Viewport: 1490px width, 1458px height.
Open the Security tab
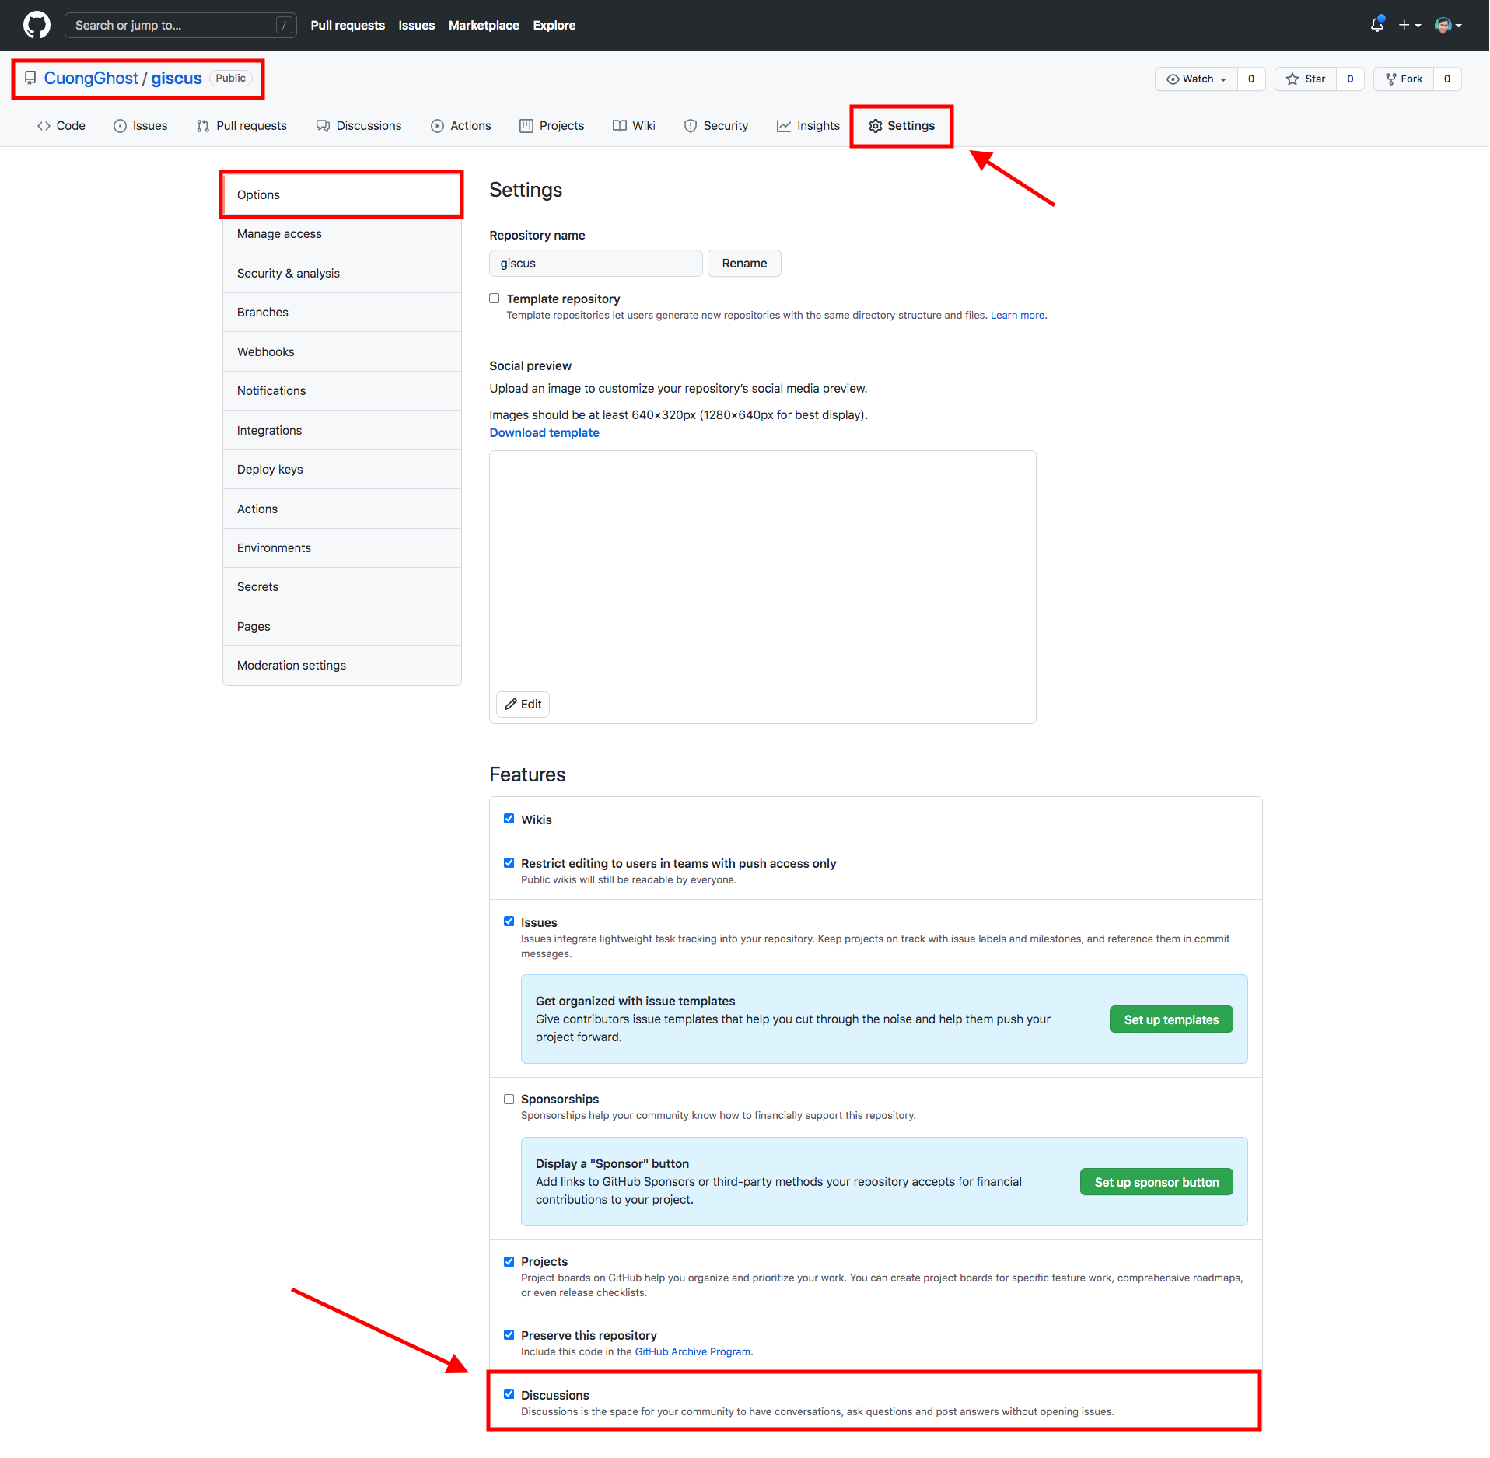tap(716, 125)
